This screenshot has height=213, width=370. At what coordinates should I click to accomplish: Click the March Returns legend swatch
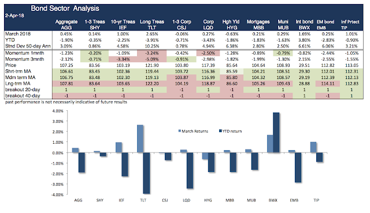180,131
